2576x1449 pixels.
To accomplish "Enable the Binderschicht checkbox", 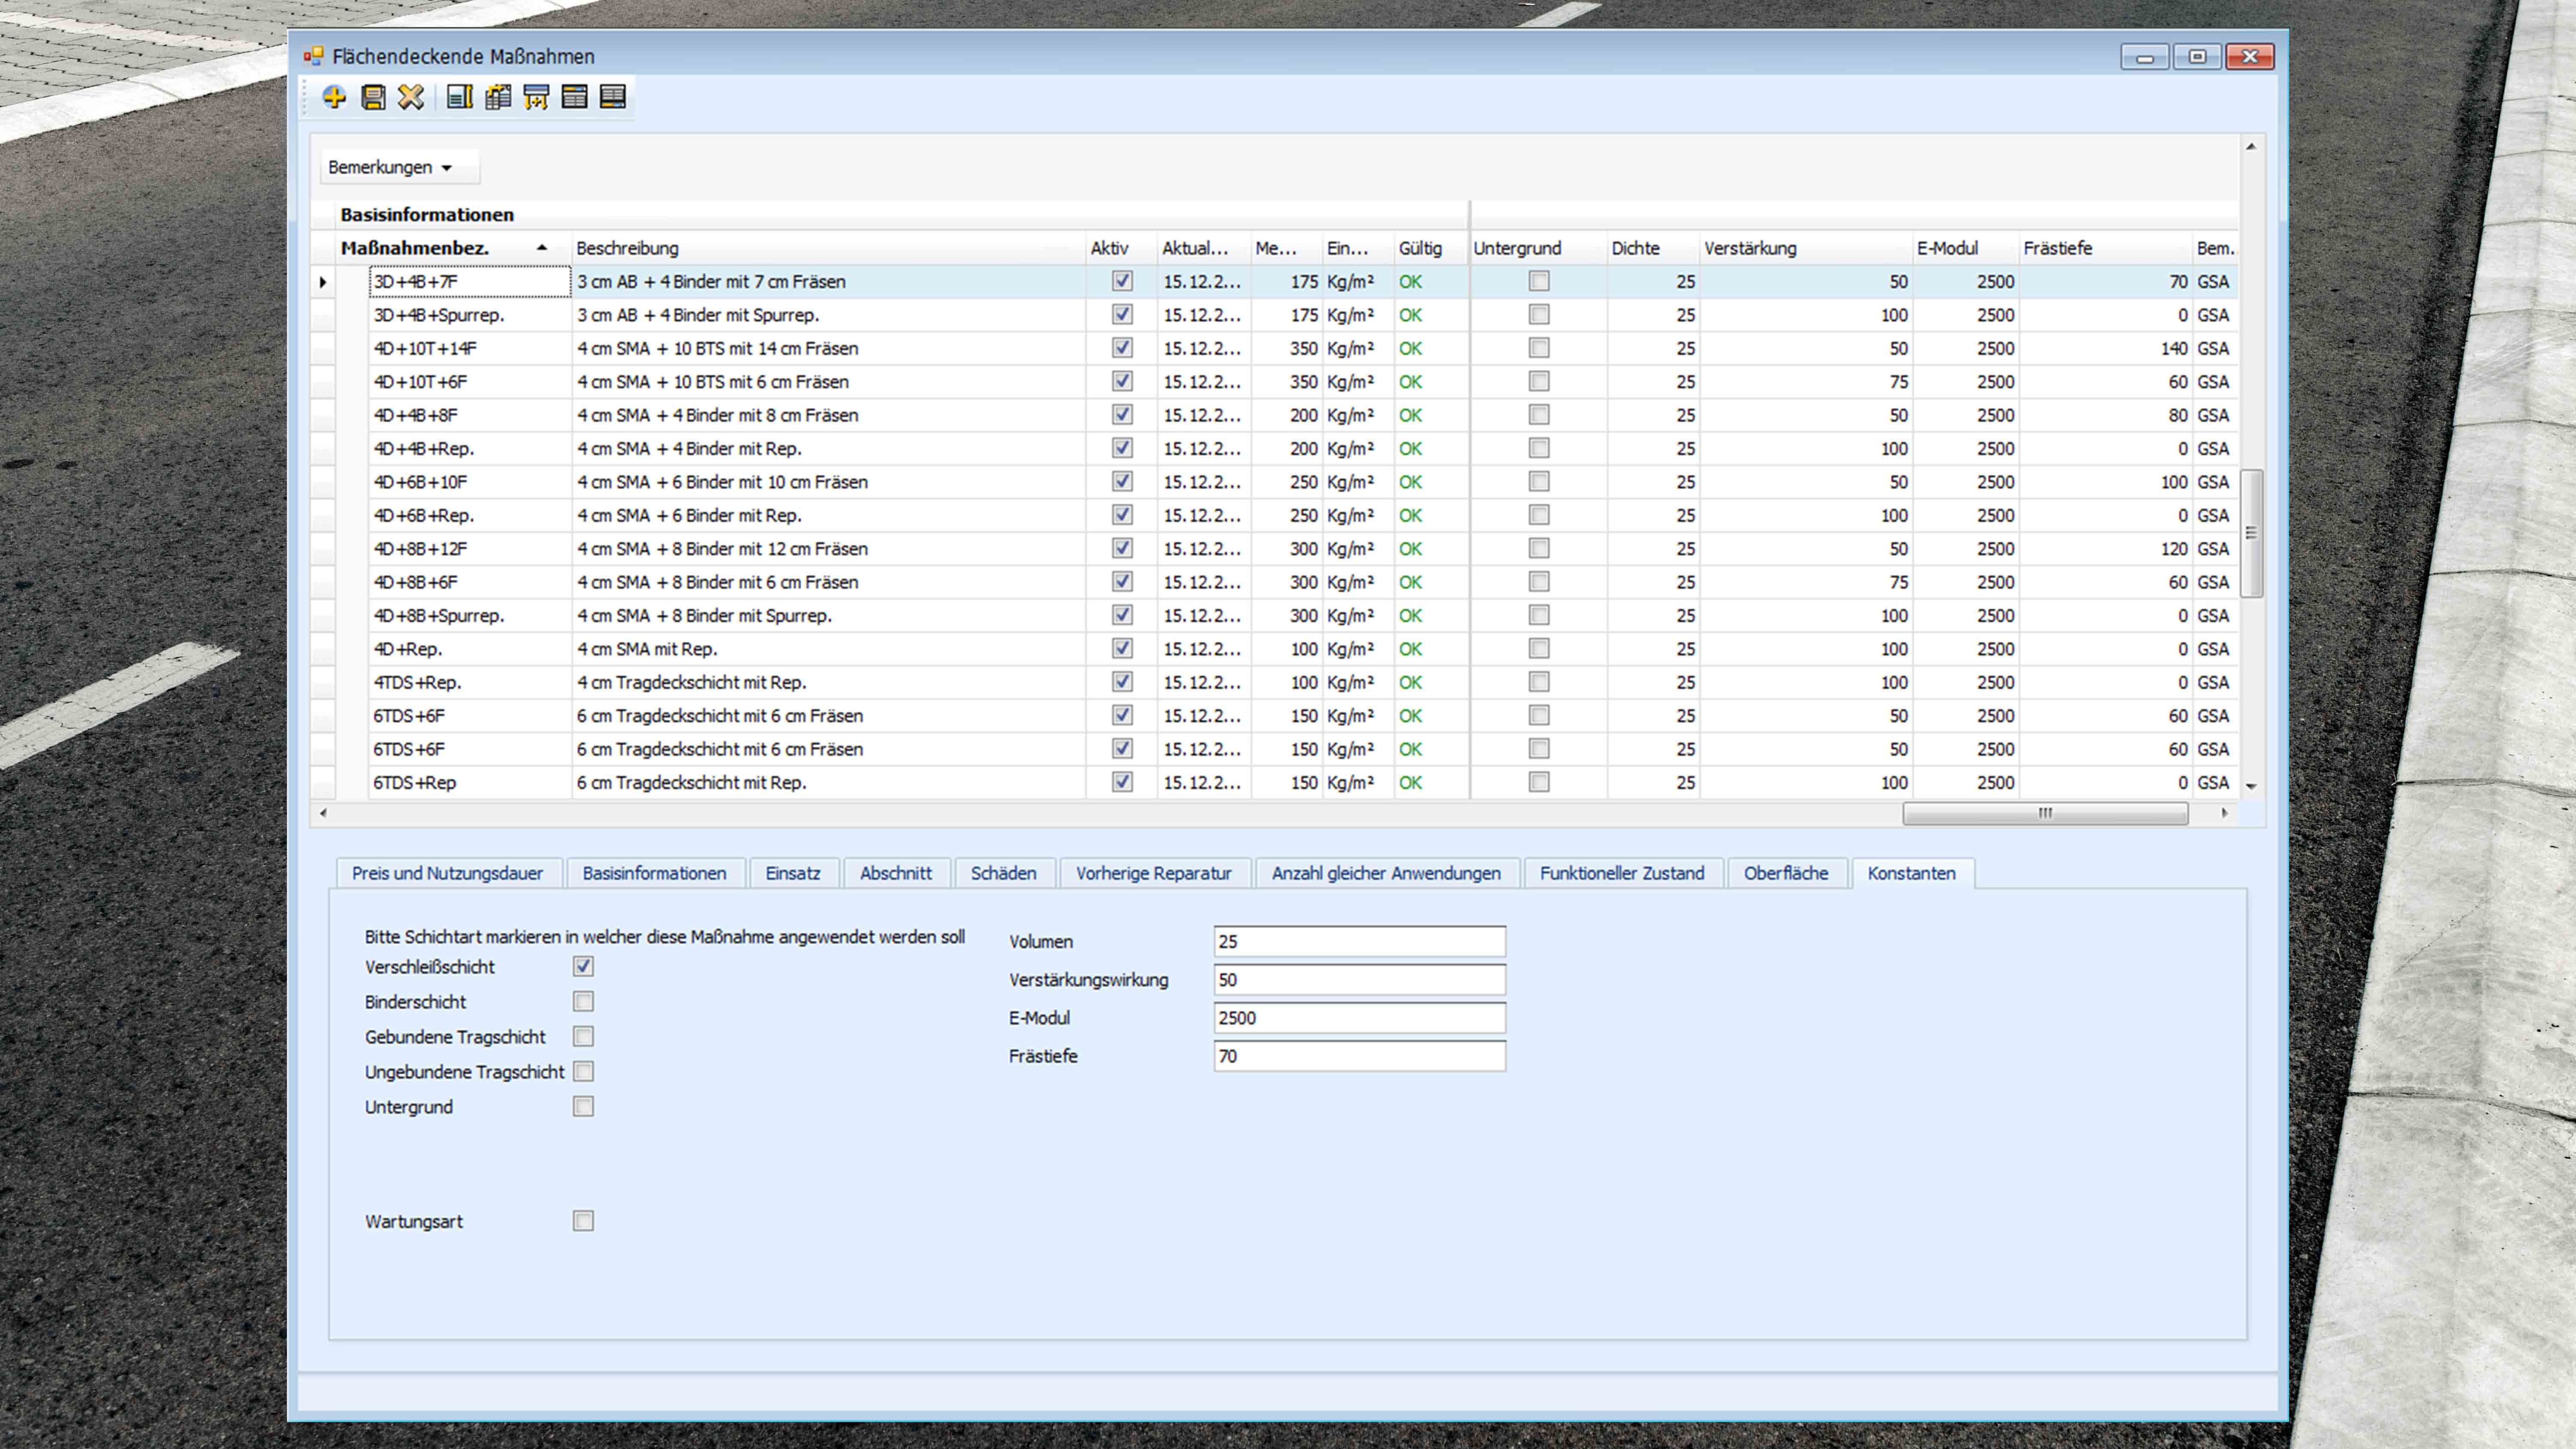I will click(583, 1001).
